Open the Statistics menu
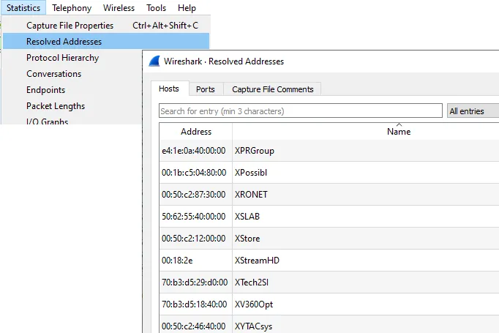 (x=23, y=7)
